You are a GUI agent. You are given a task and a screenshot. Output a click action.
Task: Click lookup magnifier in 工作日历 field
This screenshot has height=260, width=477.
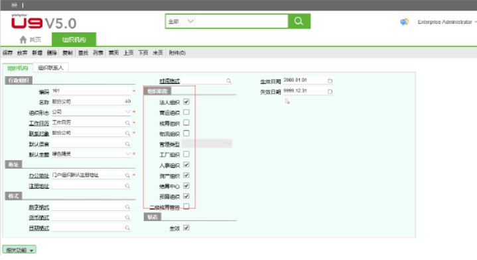[127, 123]
